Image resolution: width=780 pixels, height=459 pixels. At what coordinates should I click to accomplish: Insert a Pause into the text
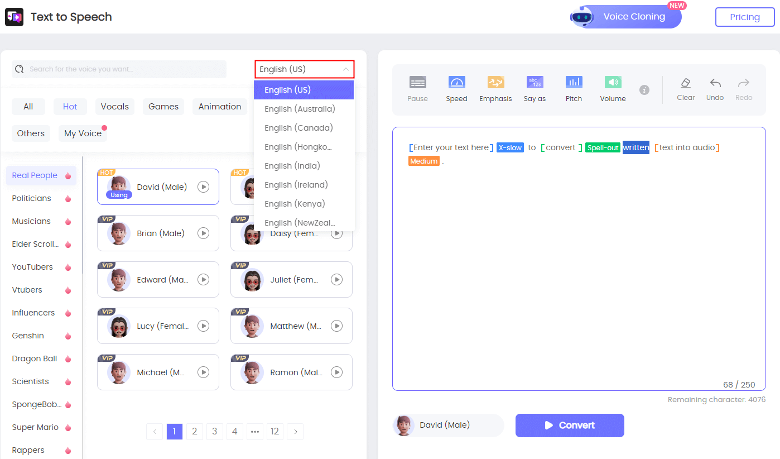[x=417, y=88]
